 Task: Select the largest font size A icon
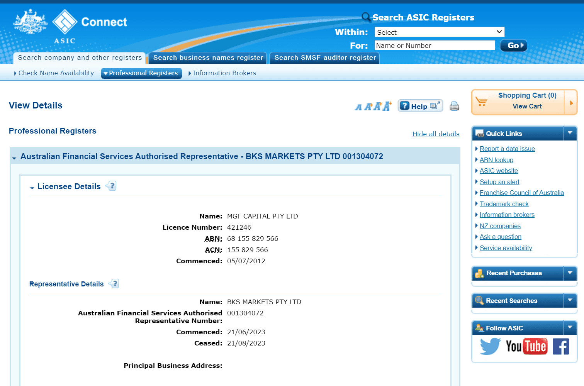pos(387,106)
